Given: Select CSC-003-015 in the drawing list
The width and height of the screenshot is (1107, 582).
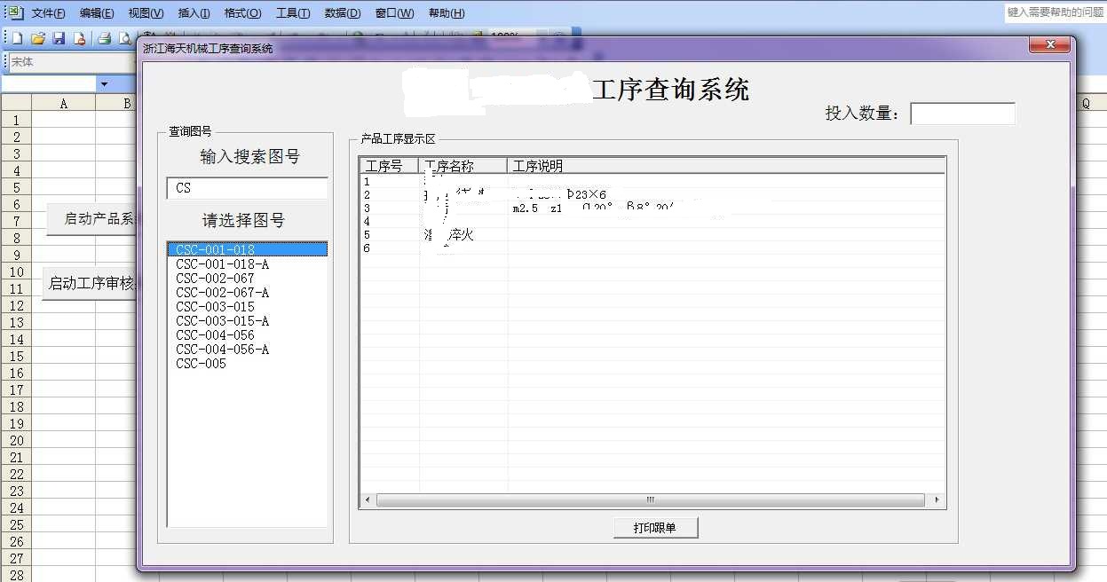Looking at the screenshot, I should tap(247, 306).
